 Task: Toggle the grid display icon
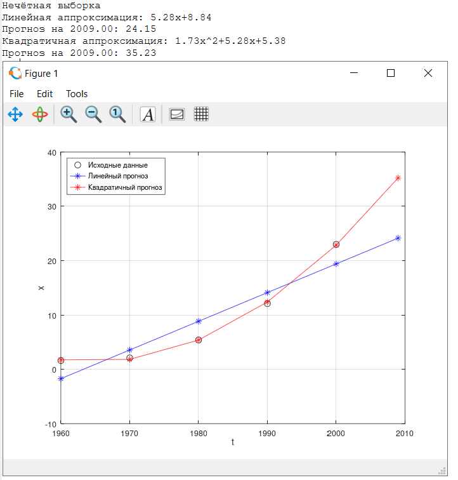tap(201, 114)
